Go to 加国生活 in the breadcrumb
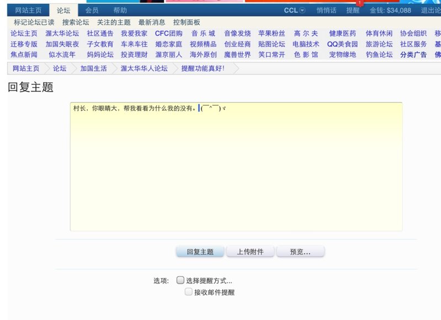This screenshot has height=320, width=441. (93, 68)
